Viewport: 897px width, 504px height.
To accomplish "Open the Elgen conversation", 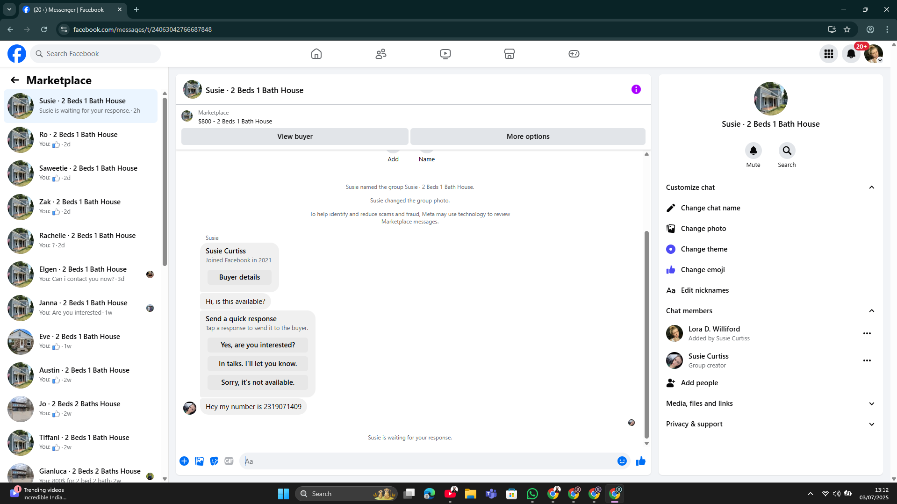I will point(80,274).
